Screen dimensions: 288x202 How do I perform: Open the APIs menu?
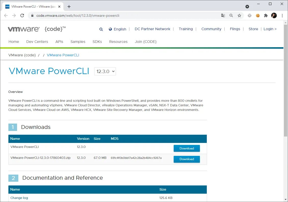tap(59, 42)
